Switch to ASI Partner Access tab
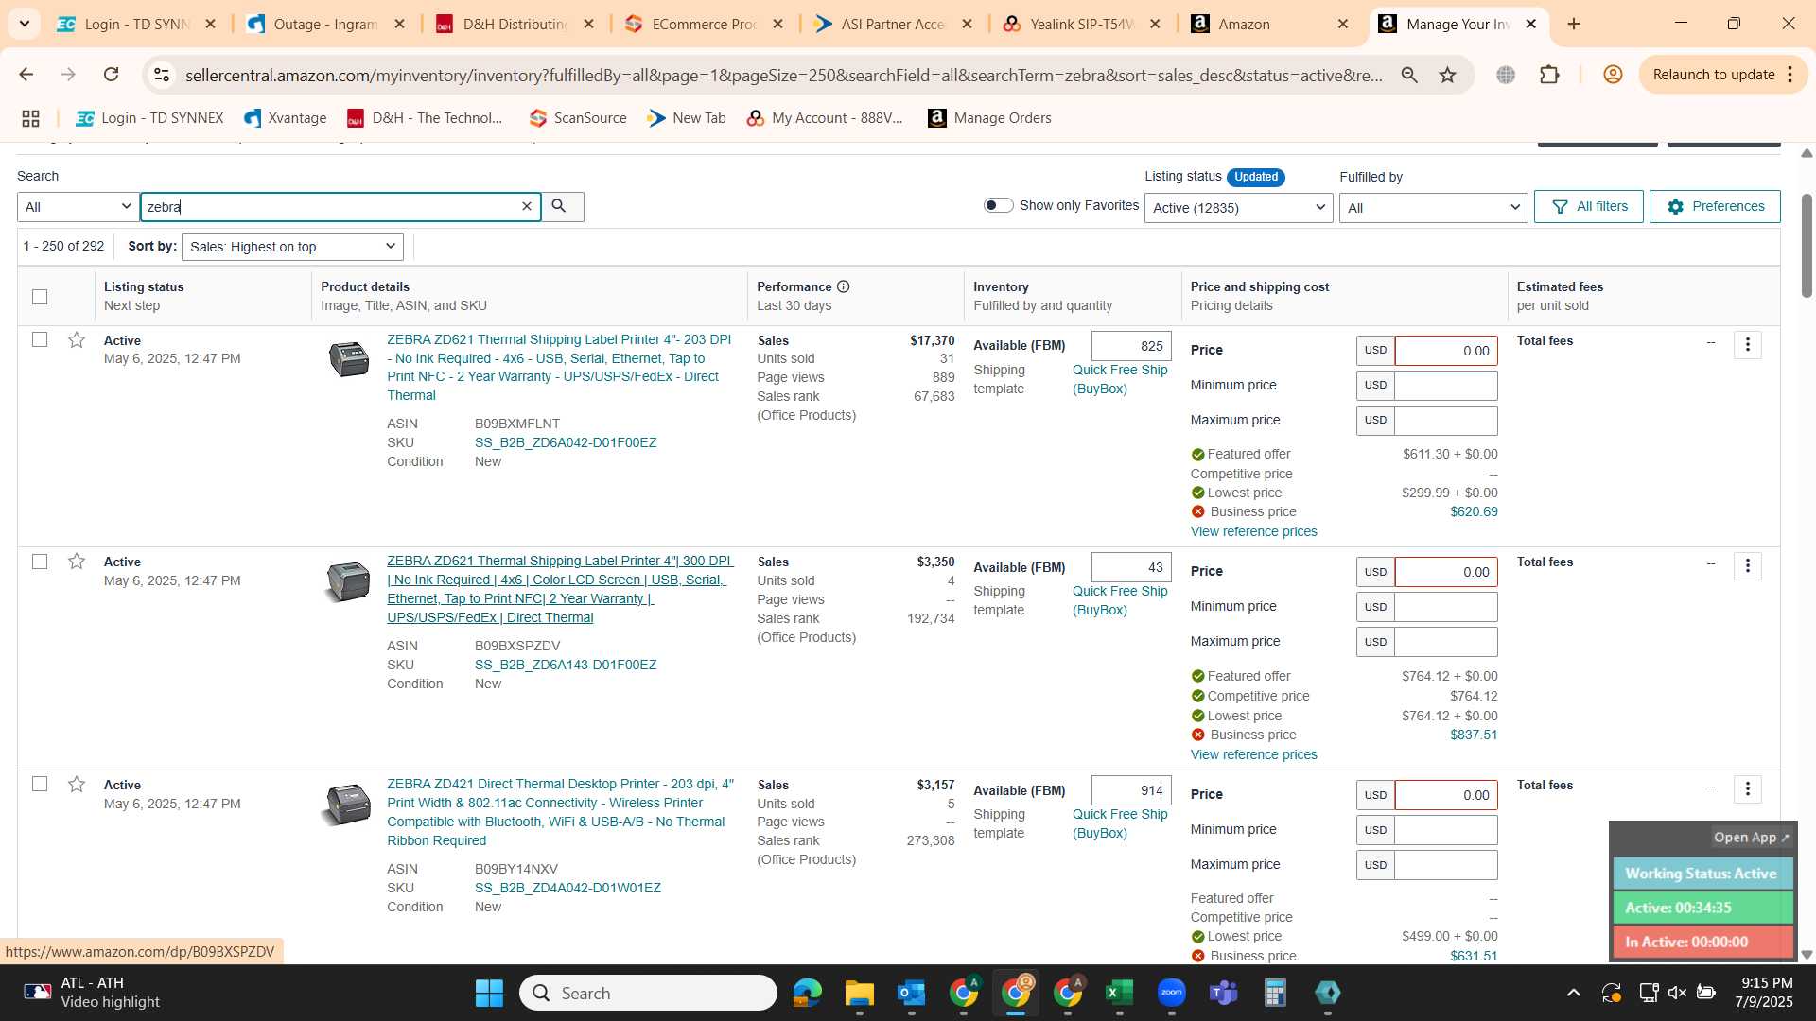 (x=893, y=25)
